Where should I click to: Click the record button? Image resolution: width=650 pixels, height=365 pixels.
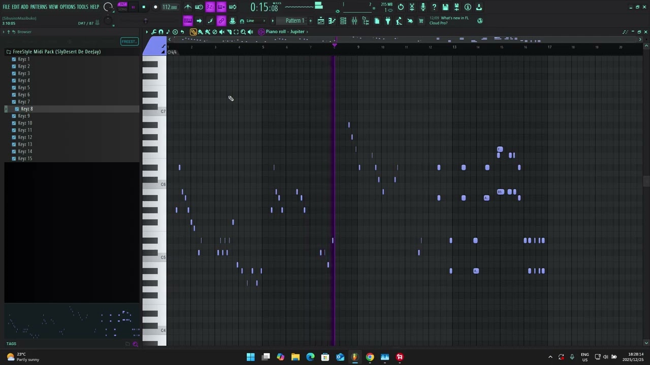point(155,7)
